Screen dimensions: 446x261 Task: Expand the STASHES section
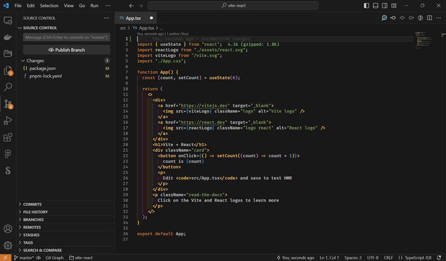(66, 235)
